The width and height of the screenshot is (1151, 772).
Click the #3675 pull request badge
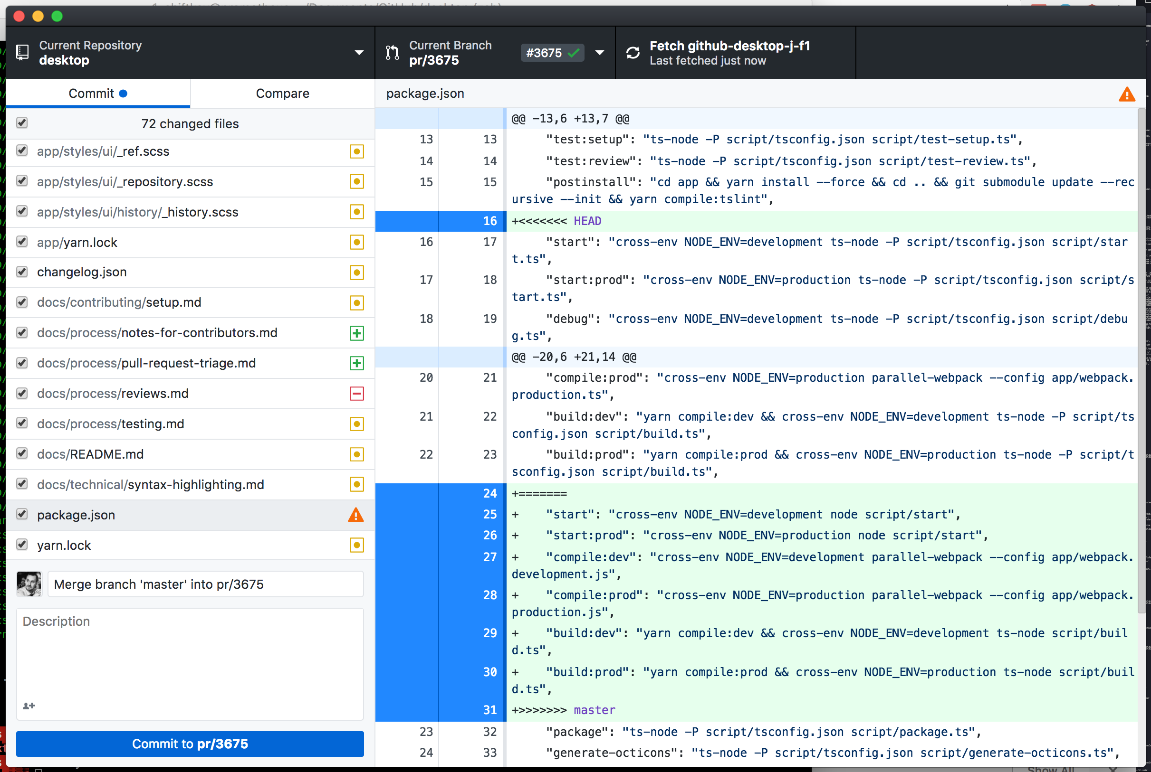[552, 53]
